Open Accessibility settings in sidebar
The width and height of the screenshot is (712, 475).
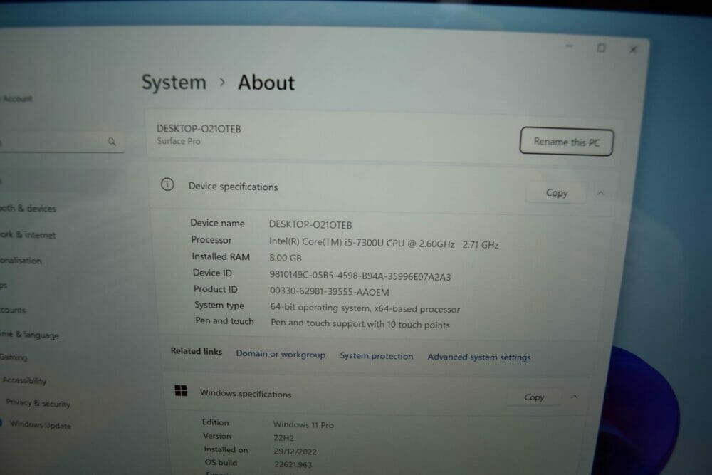pyautogui.click(x=24, y=380)
